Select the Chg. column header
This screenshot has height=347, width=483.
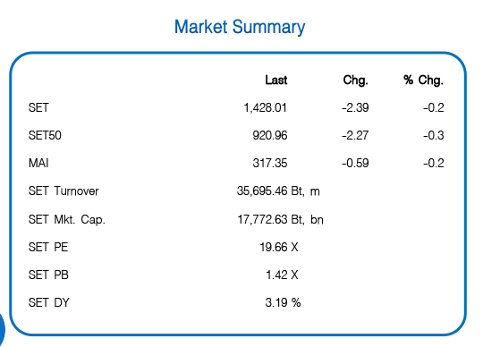[x=355, y=80]
